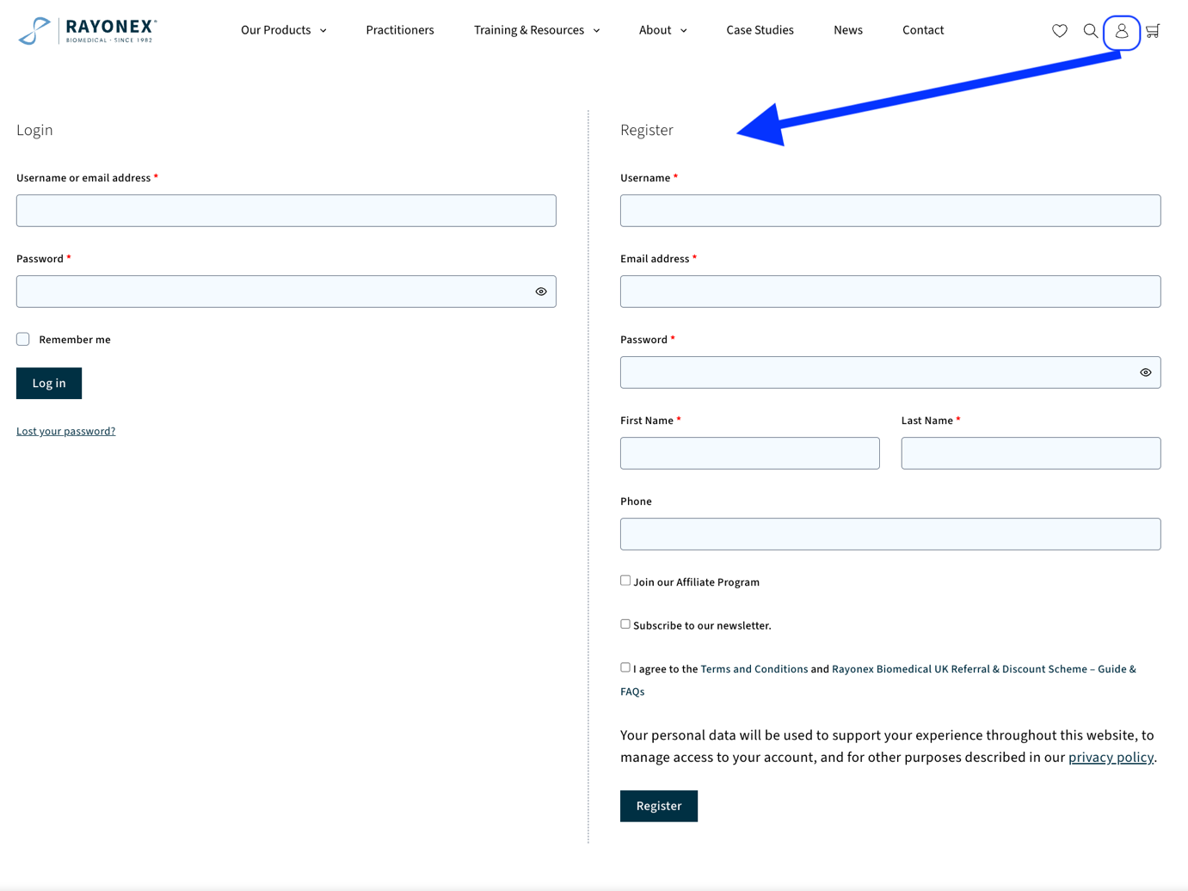Focus the Username or email address field
Image resolution: width=1188 pixels, height=891 pixels.
(x=286, y=211)
